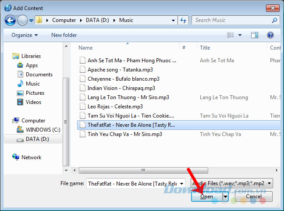Toggle the preview pane icon
284x211 pixels.
[255, 35]
